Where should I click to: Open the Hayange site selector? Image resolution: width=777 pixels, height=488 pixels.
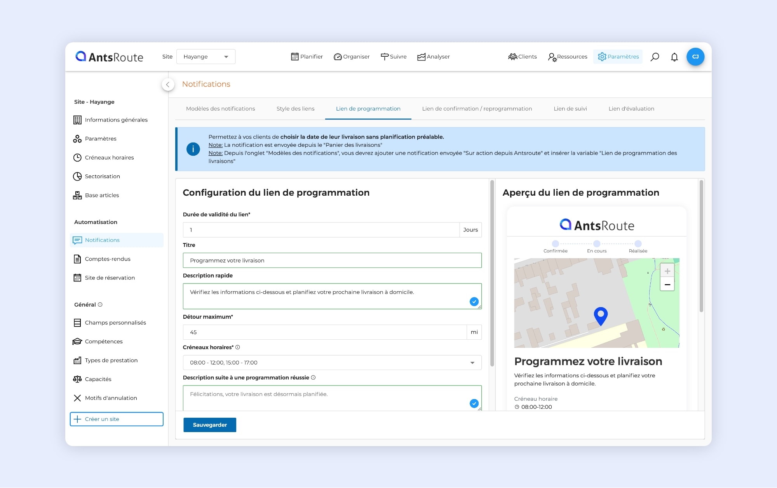(206, 56)
